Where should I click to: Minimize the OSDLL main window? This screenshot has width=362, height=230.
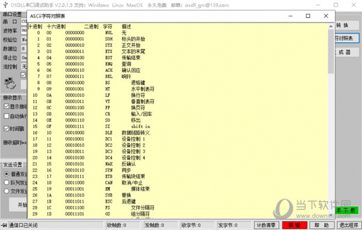click(318, 5)
